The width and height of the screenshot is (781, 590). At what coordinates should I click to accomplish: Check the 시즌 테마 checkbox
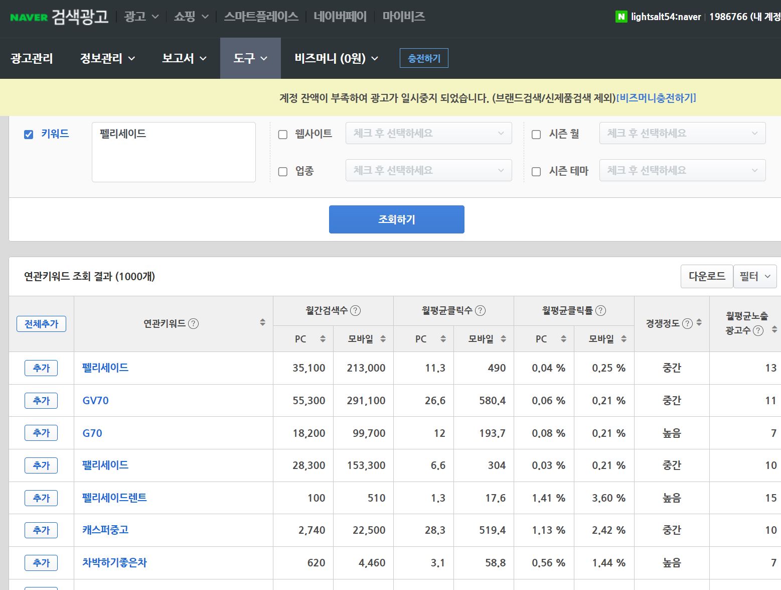pyautogui.click(x=536, y=171)
